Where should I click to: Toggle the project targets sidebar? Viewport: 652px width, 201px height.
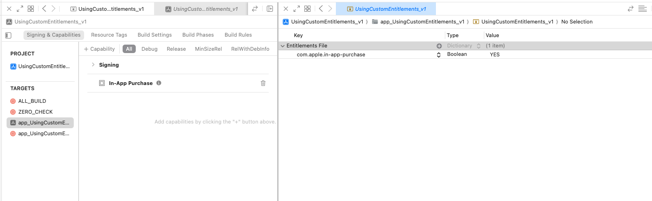(x=8, y=35)
